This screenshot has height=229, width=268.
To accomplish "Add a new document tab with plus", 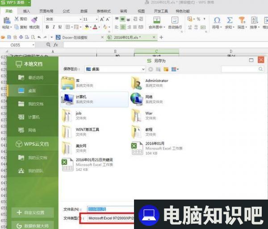I will click(161, 37).
